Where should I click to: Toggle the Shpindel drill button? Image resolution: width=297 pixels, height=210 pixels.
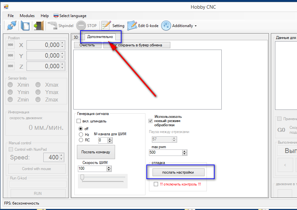60,25
